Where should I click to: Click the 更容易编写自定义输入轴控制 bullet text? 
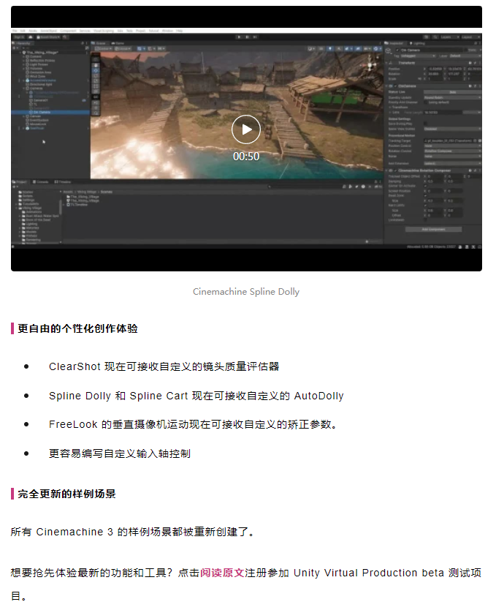120,453
